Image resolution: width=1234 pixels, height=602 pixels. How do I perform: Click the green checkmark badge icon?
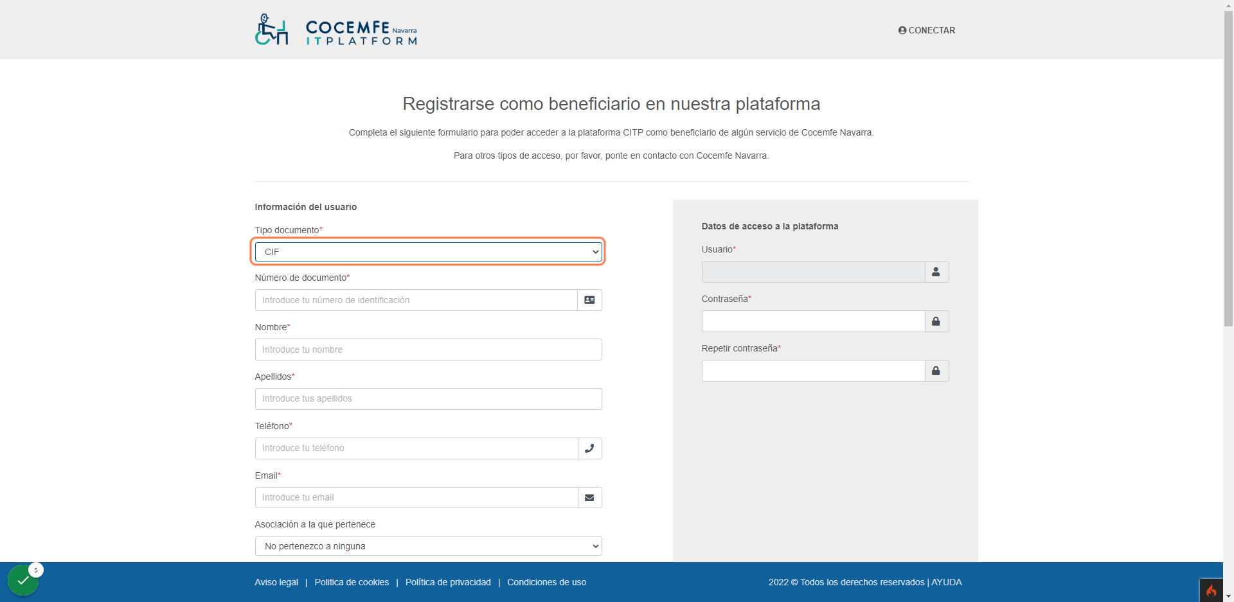(x=23, y=580)
